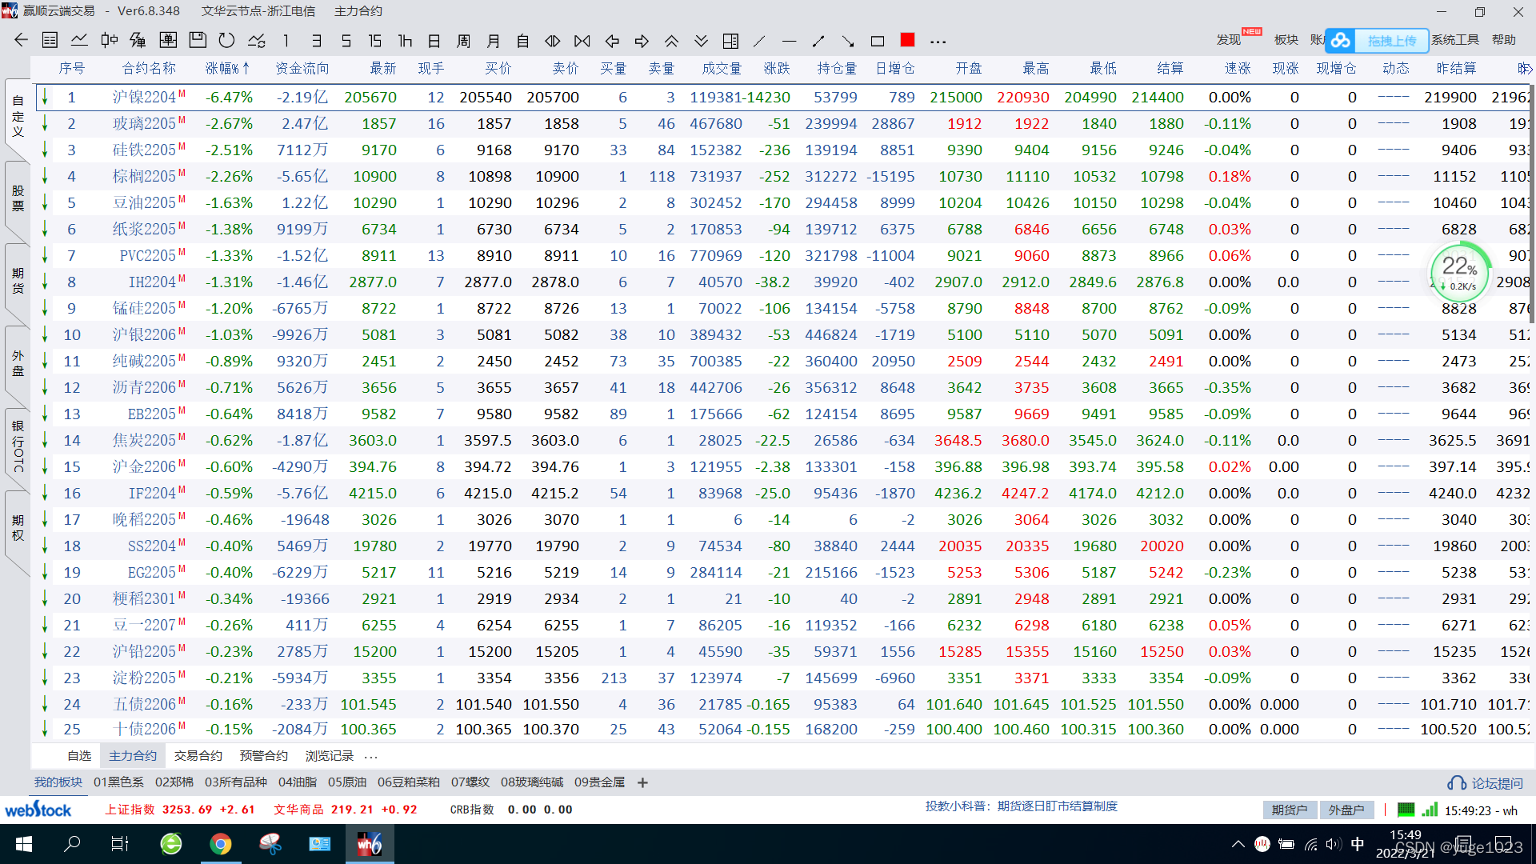Select the segment line drawing tool

point(818,40)
